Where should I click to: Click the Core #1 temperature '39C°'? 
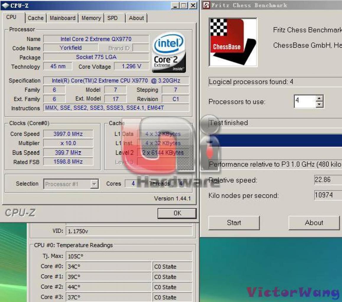pyautogui.click(x=108, y=277)
